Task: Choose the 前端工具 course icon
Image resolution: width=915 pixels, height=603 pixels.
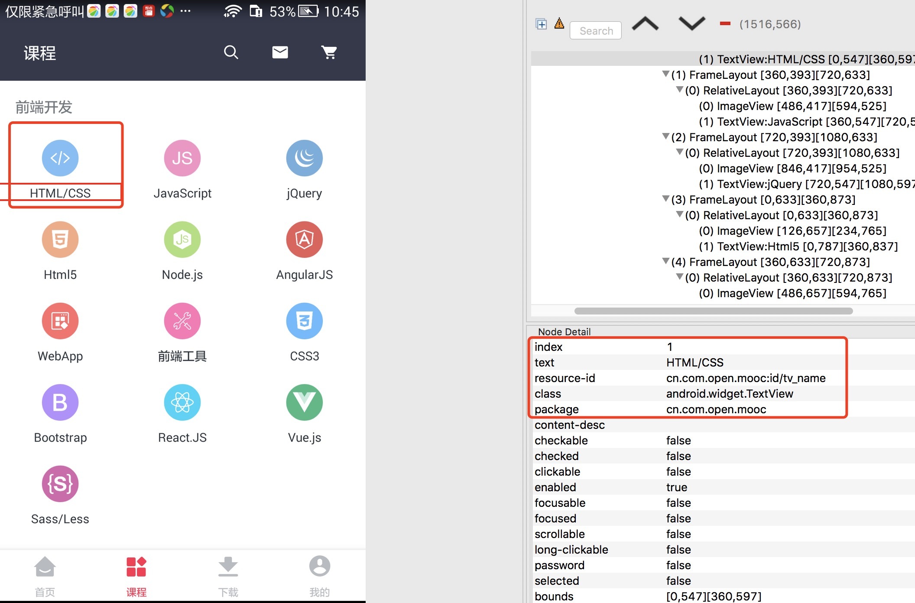Action: [182, 321]
